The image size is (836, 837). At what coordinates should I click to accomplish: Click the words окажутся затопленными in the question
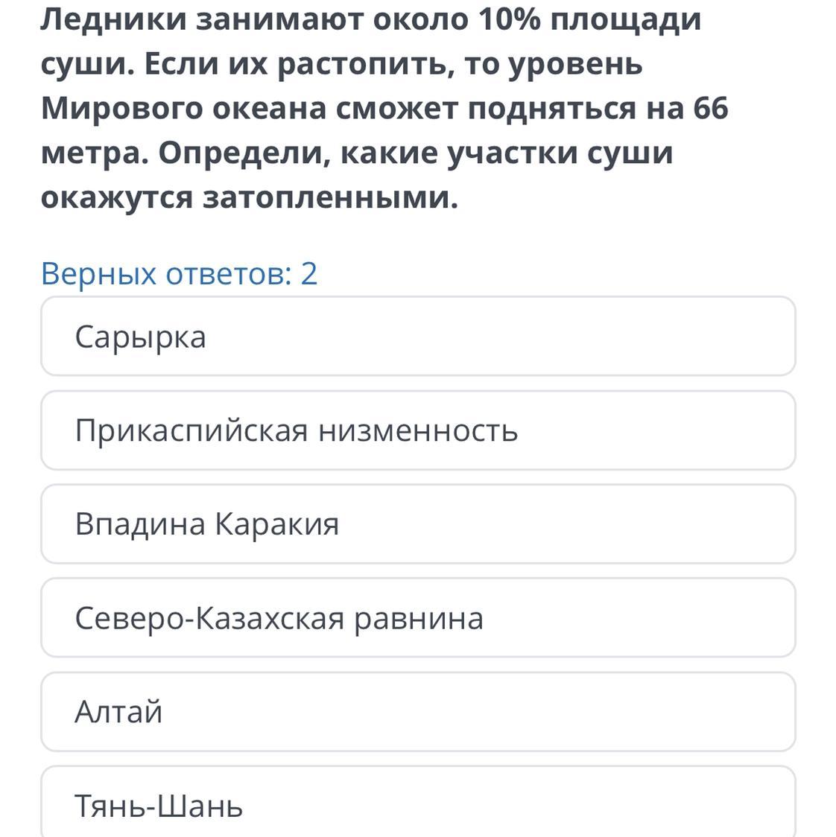[x=248, y=198]
